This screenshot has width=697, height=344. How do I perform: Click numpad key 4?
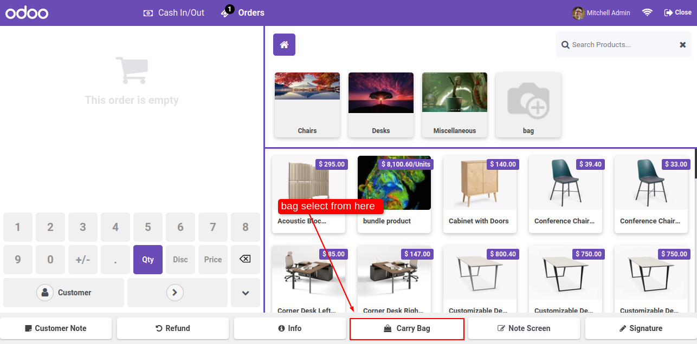[115, 227]
